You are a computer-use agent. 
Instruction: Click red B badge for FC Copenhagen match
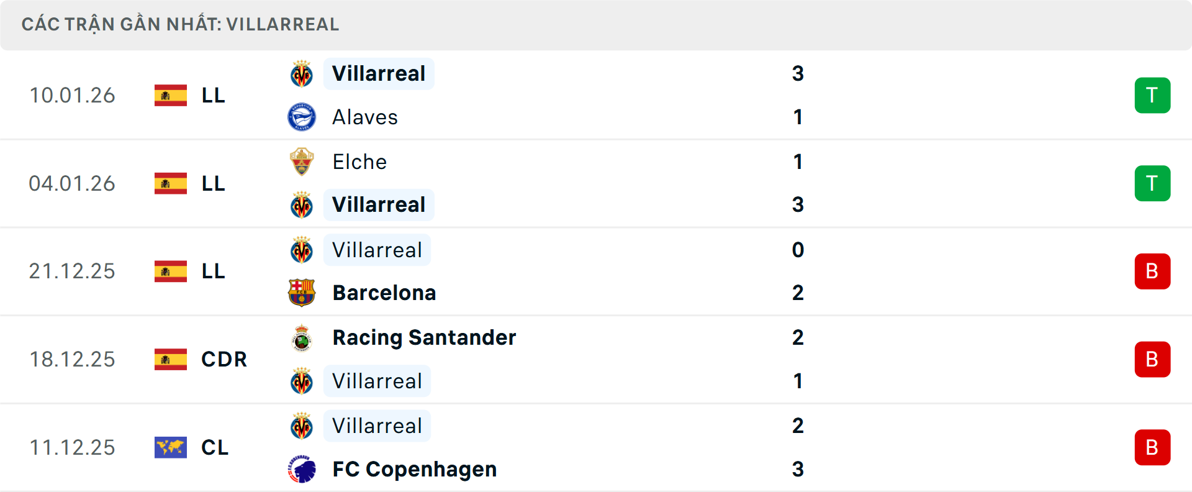(1152, 447)
